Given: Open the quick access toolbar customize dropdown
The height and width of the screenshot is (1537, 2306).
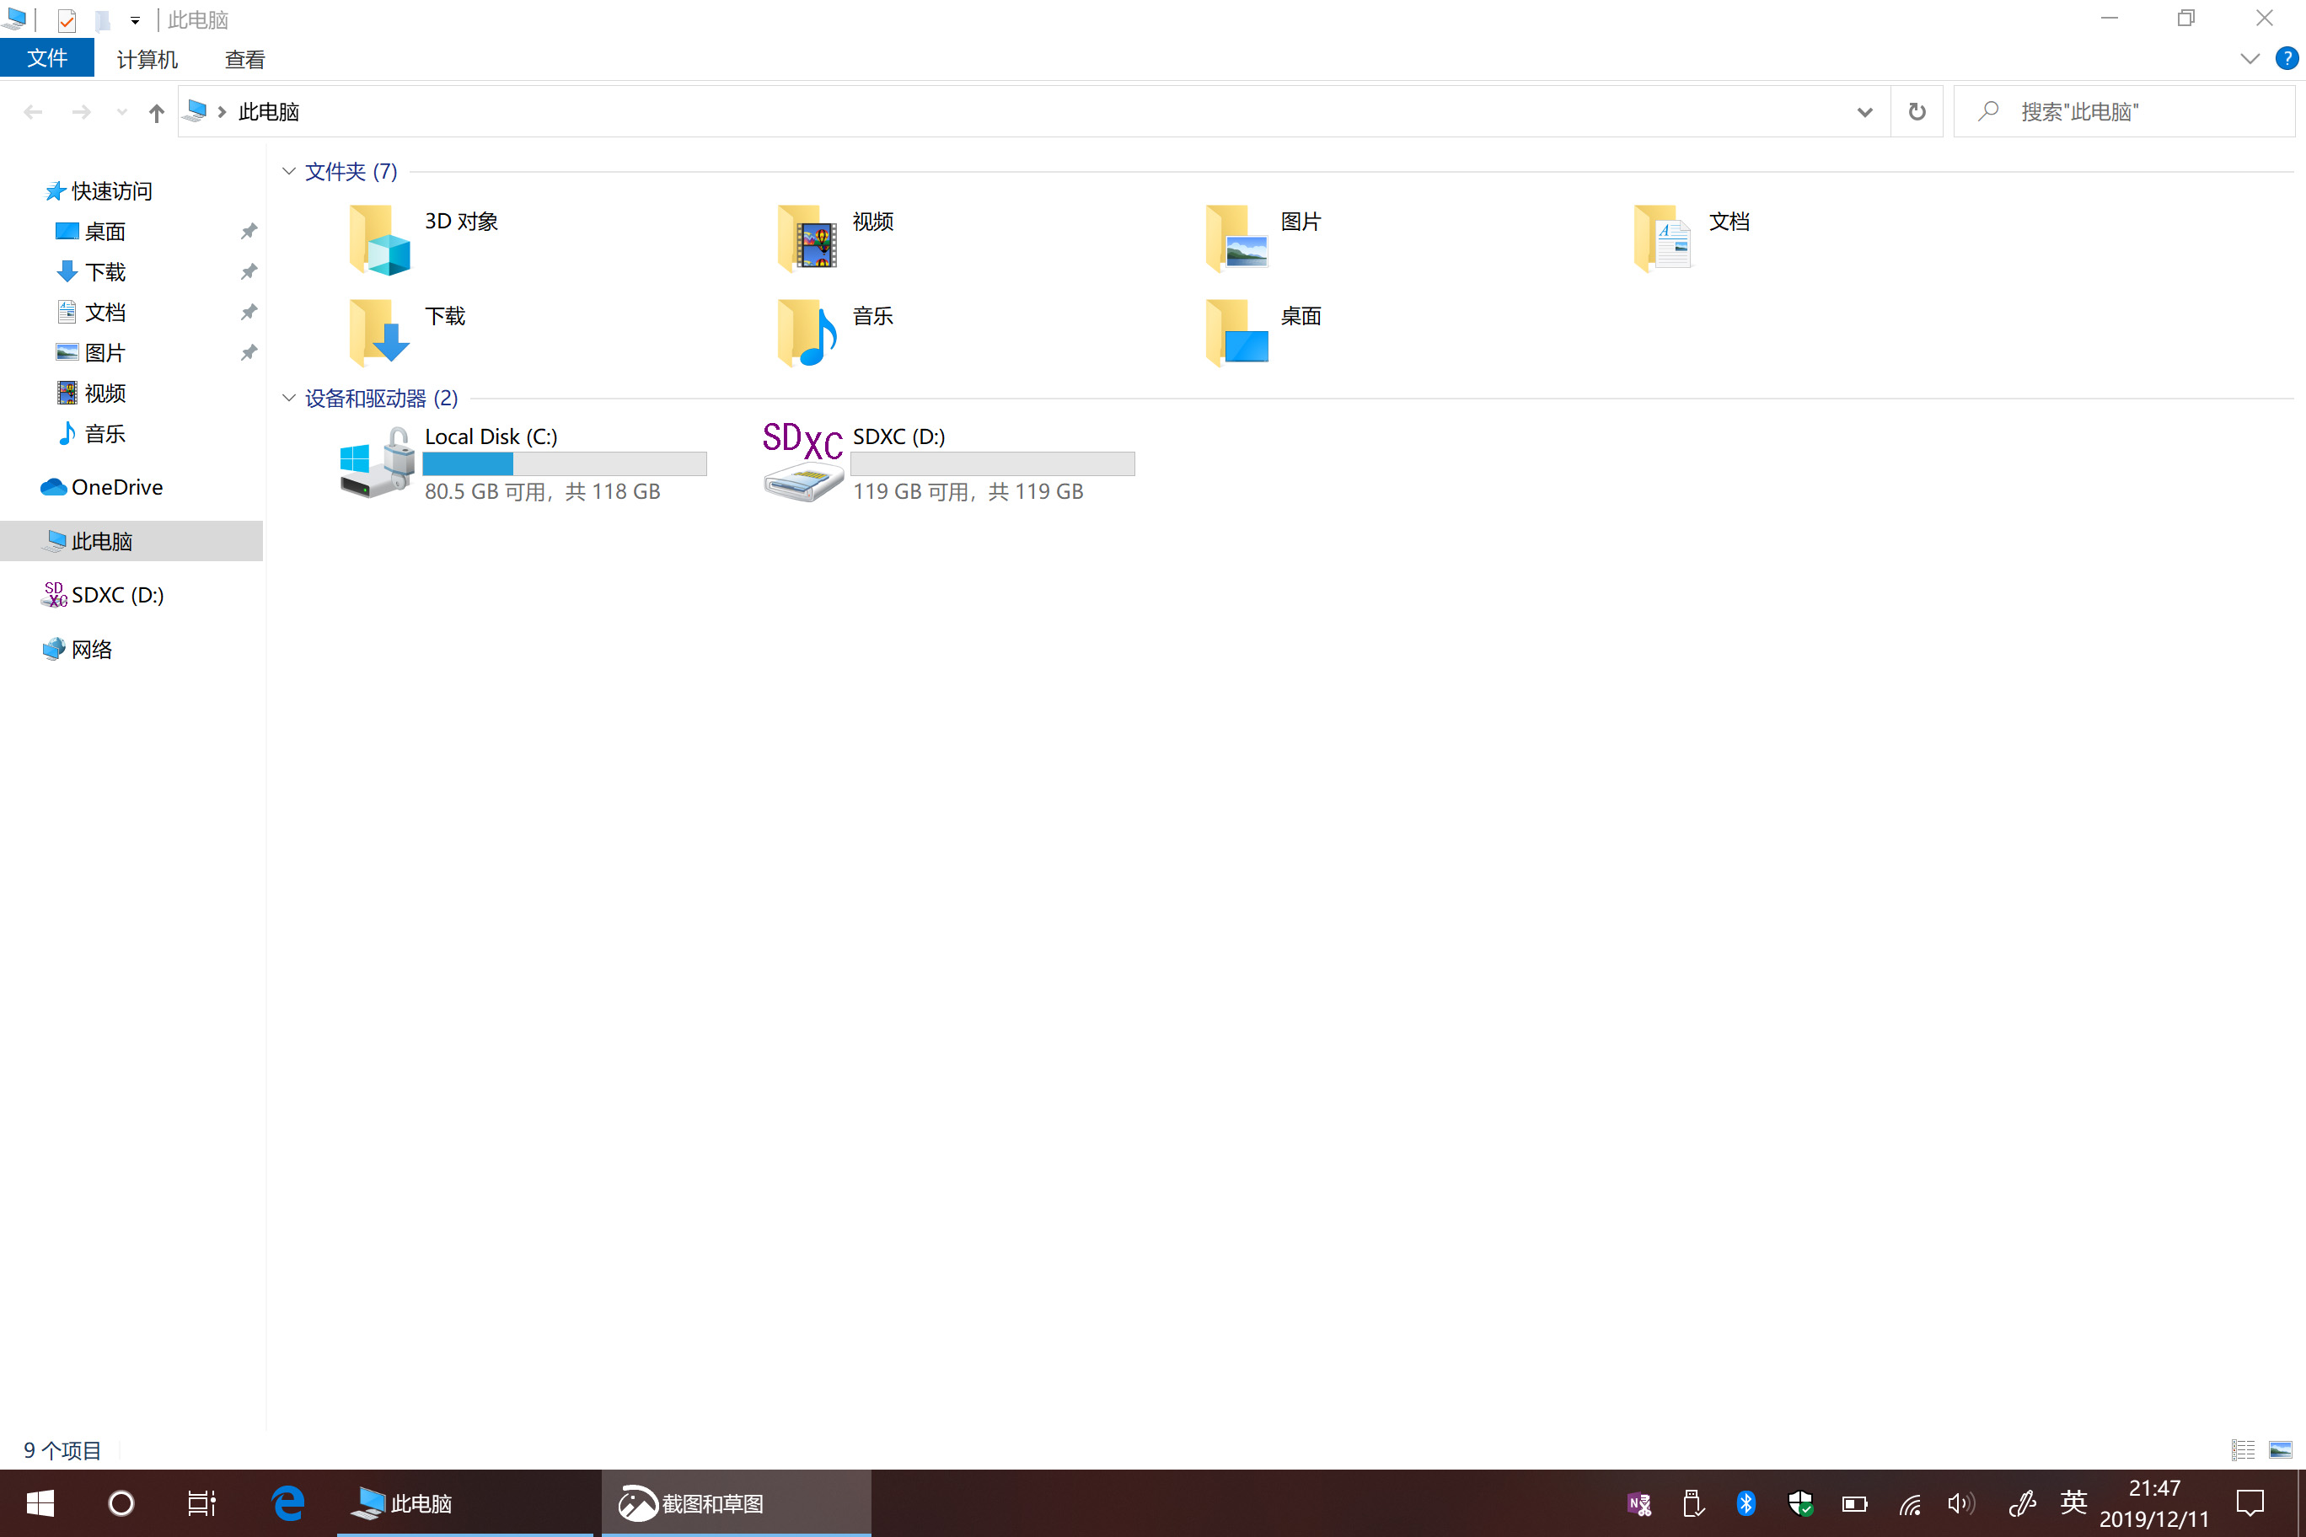Looking at the screenshot, I should 136,19.
